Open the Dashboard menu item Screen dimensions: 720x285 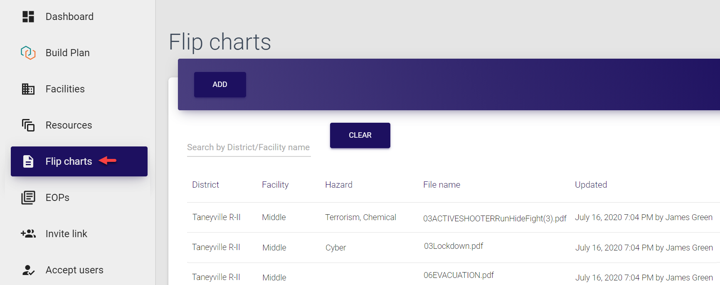point(69,17)
